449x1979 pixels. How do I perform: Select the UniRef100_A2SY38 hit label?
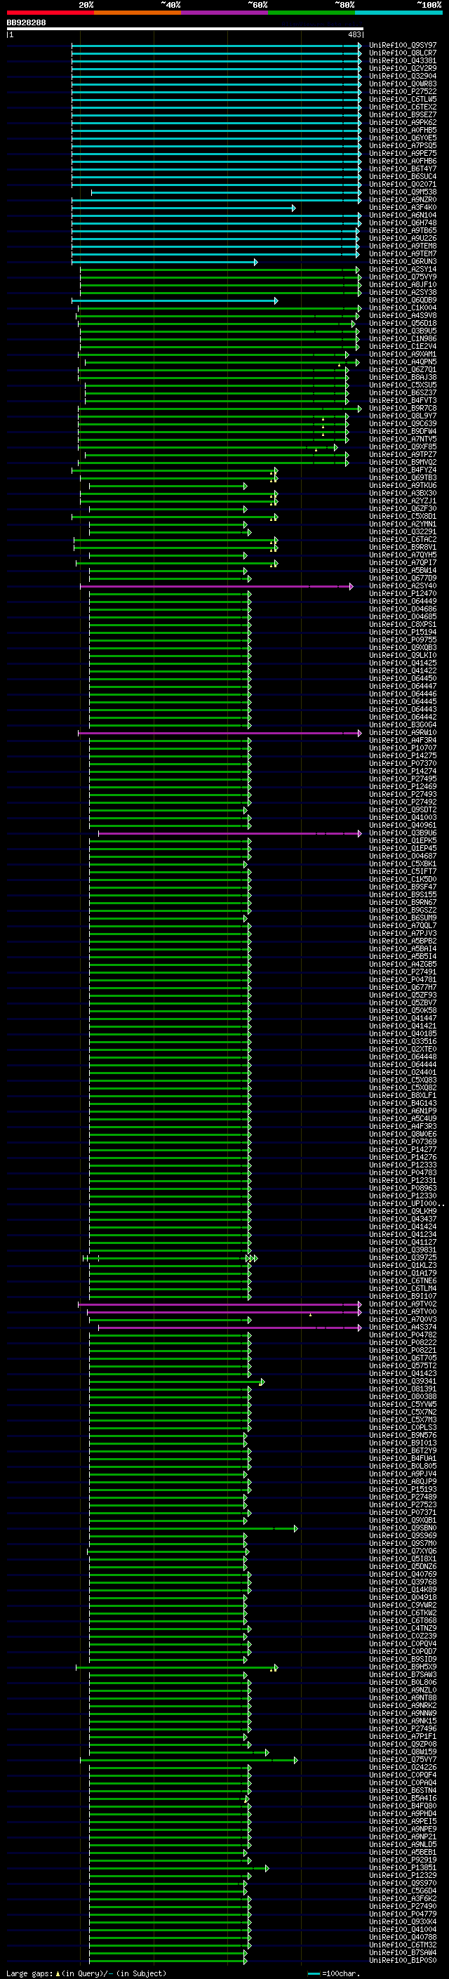[x=403, y=292]
